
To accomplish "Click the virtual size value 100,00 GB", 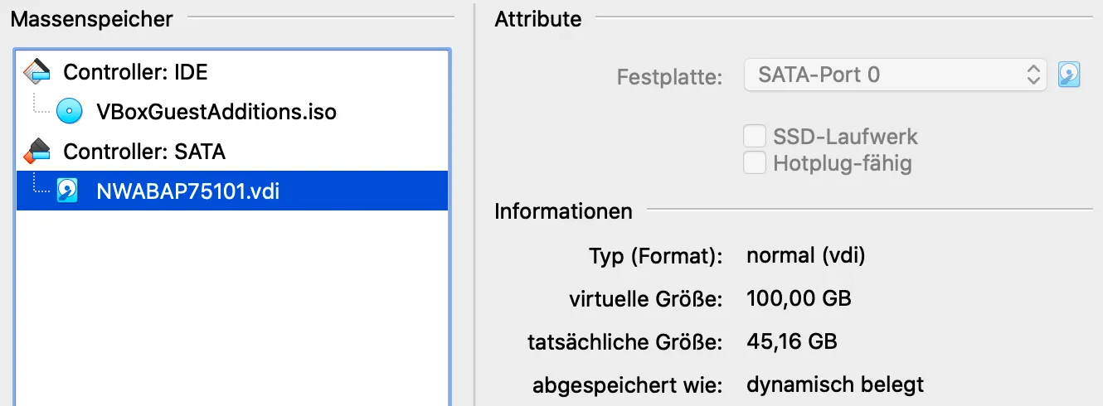I will (799, 298).
